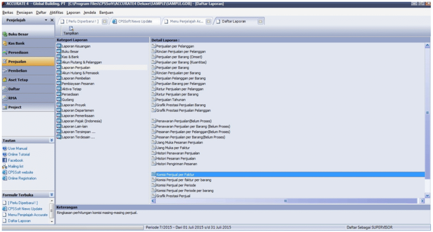433x232 pixels.
Task: Select Komisi Penjual per Periode report
Action: [x=176, y=185]
